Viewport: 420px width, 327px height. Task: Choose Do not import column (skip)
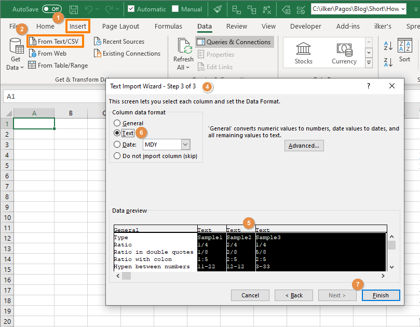tap(118, 156)
